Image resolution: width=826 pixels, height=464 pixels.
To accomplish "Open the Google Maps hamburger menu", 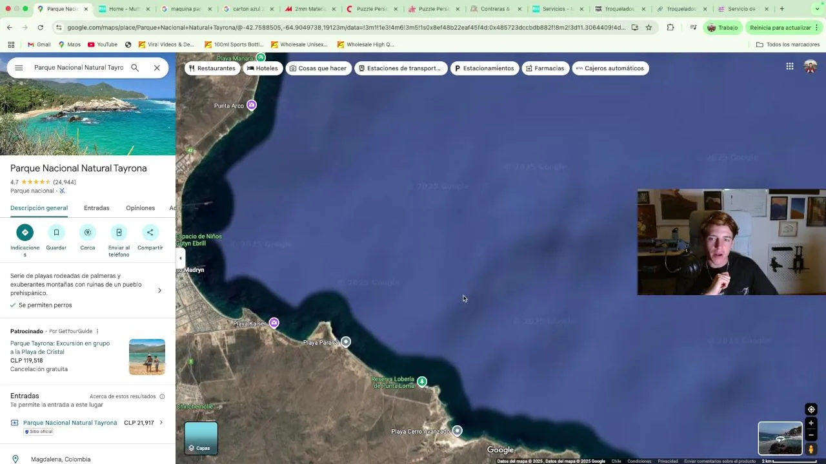I will coord(19,68).
